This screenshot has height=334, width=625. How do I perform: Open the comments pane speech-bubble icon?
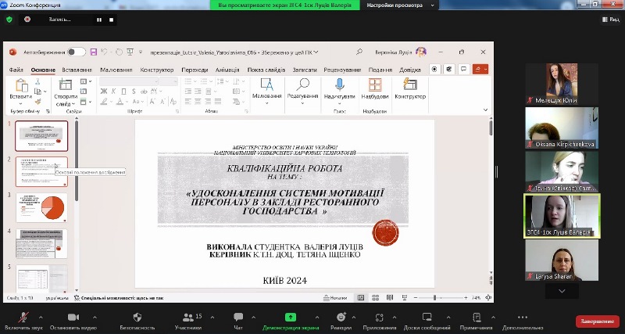463,69
